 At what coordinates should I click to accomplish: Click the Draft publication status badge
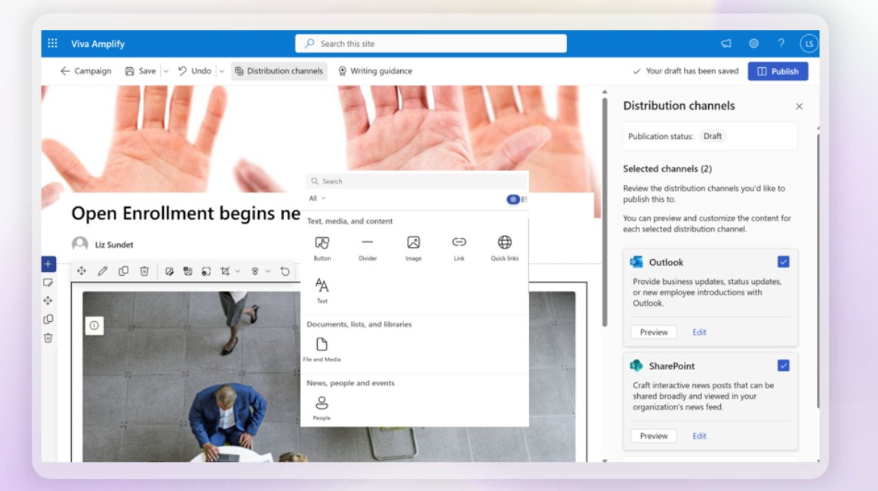pyautogui.click(x=712, y=136)
